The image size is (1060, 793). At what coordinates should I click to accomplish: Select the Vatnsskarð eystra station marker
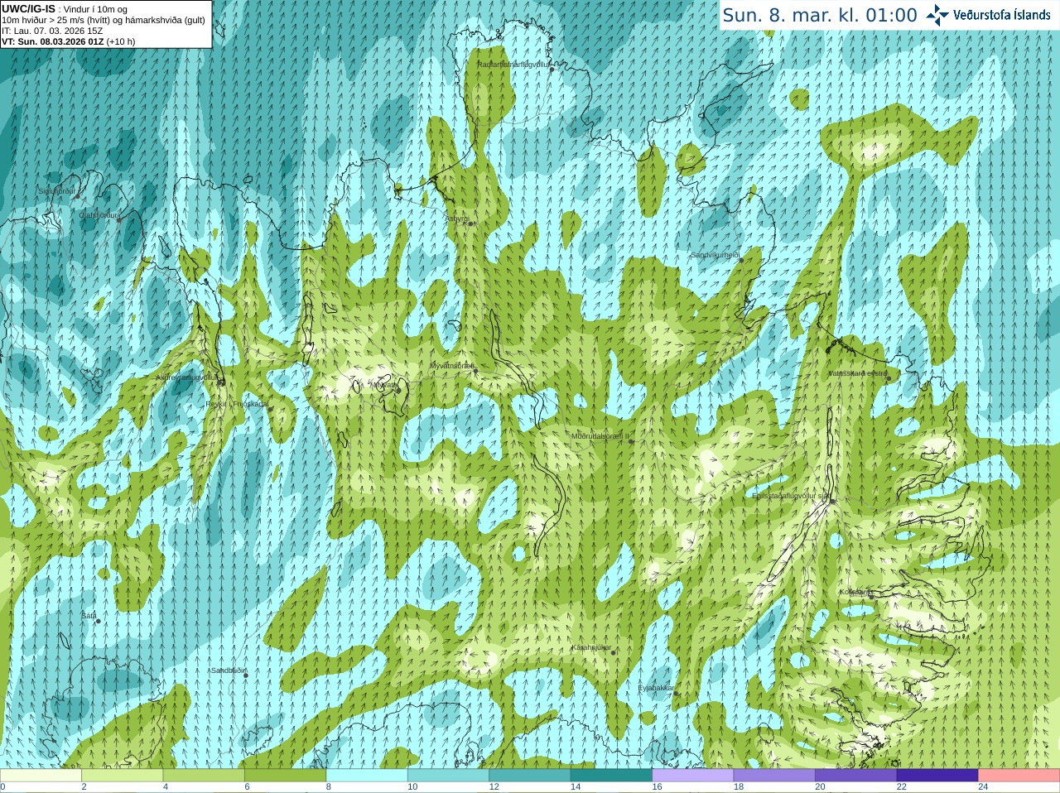pos(889,378)
